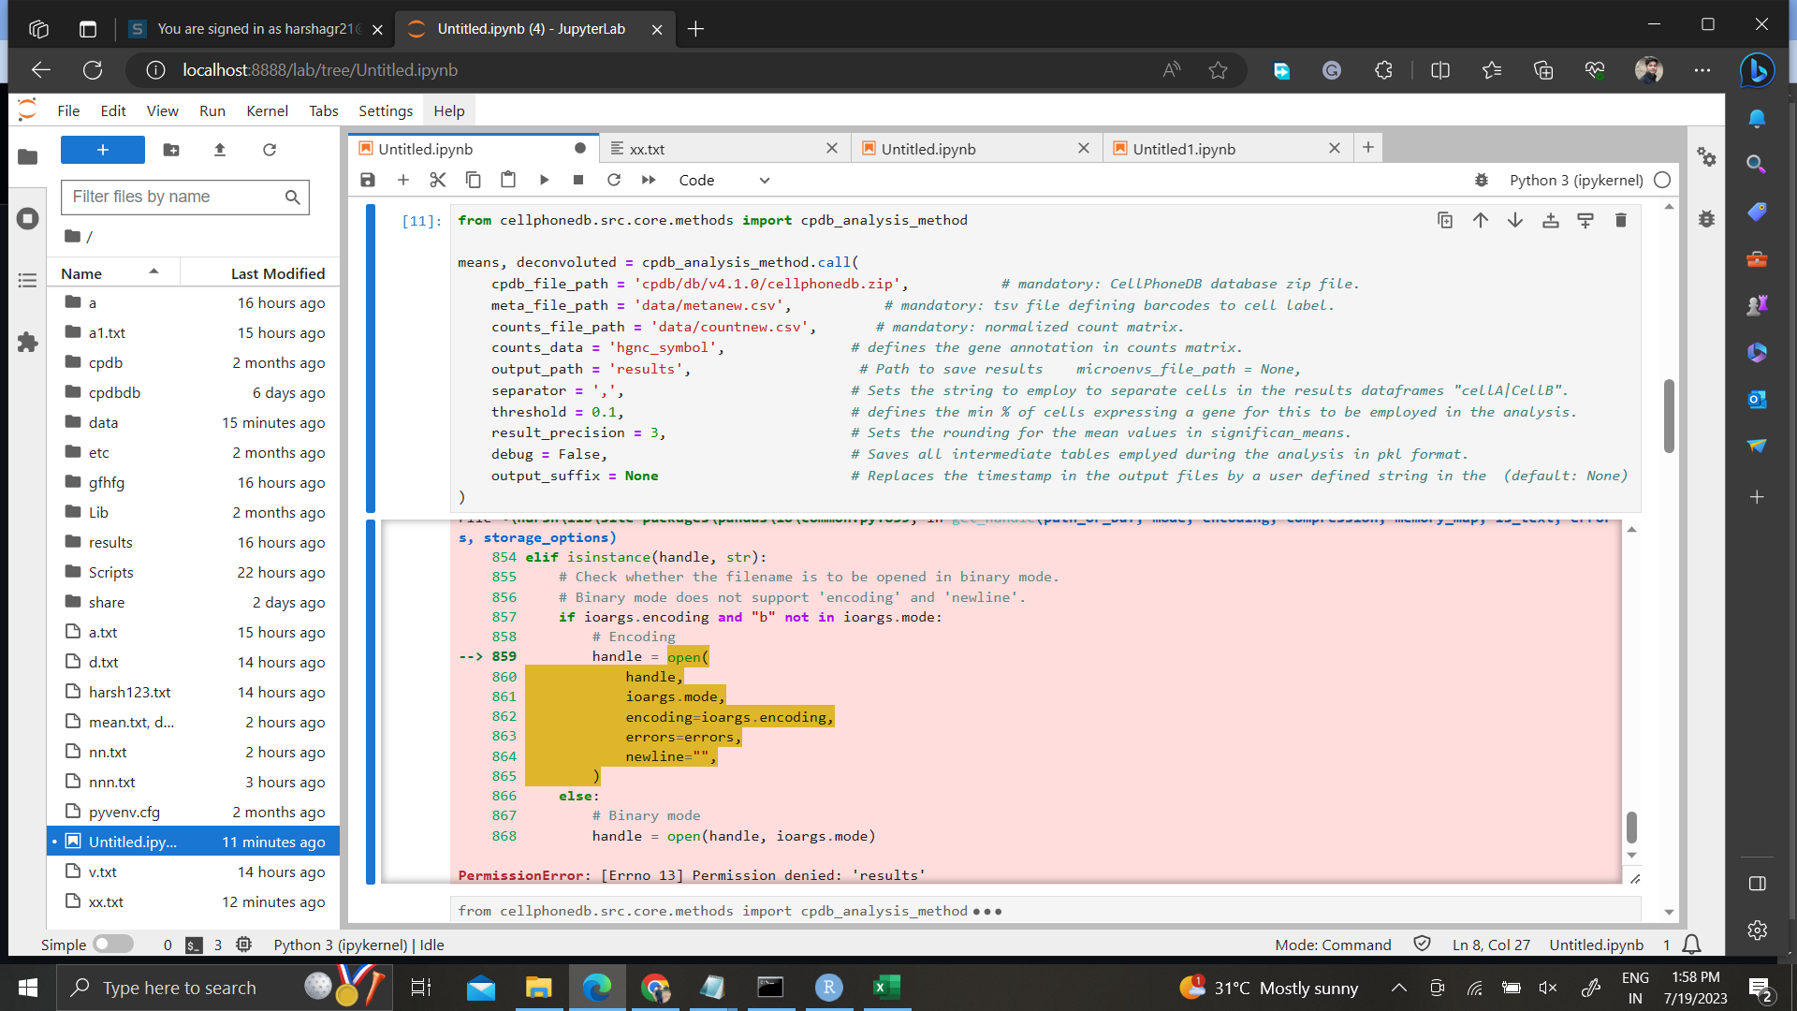Toggle Simple interface mode
This screenshot has height=1011, width=1797.
pos(112,945)
